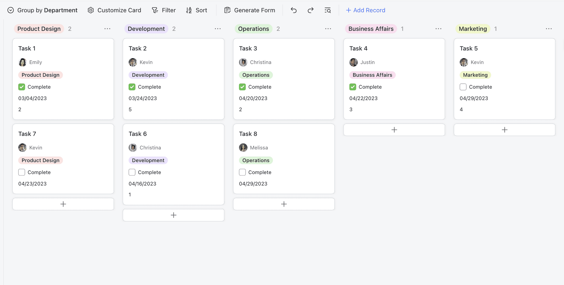Click the Filter funnel icon
Screen dimensions: 564x285
[155, 10]
